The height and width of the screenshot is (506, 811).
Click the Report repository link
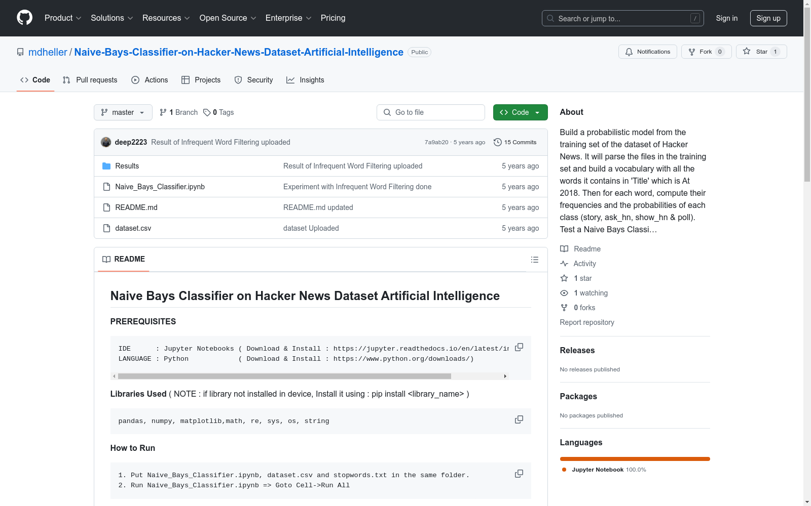point(587,322)
